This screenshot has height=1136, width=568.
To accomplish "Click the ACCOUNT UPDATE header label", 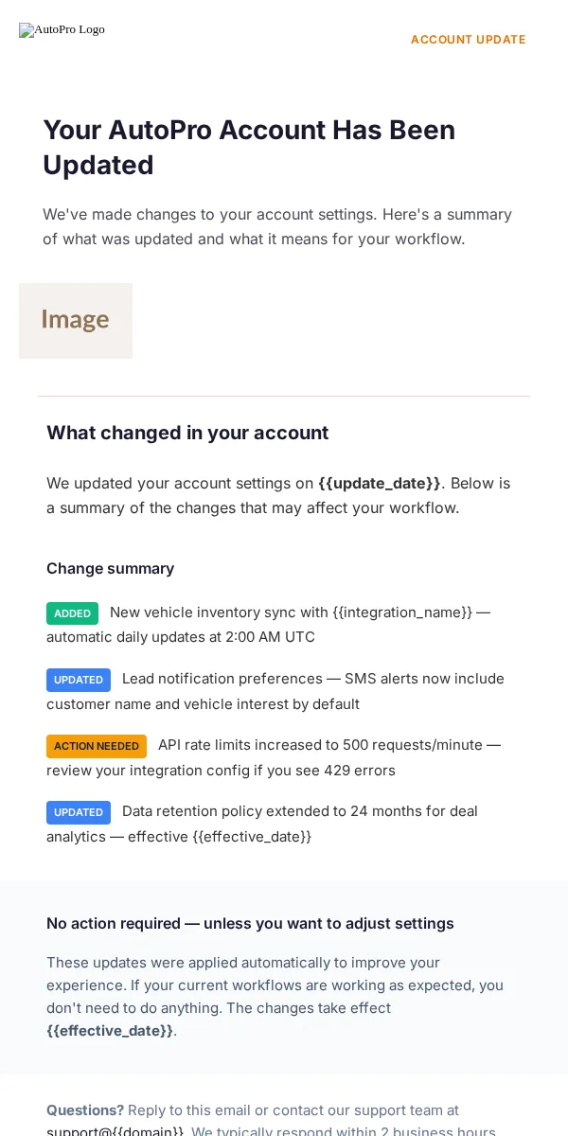I will coord(468,40).
